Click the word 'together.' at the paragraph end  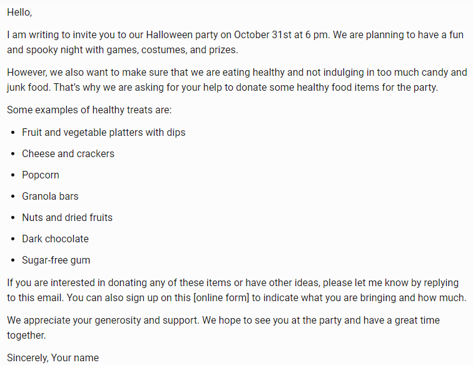(x=26, y=336)
